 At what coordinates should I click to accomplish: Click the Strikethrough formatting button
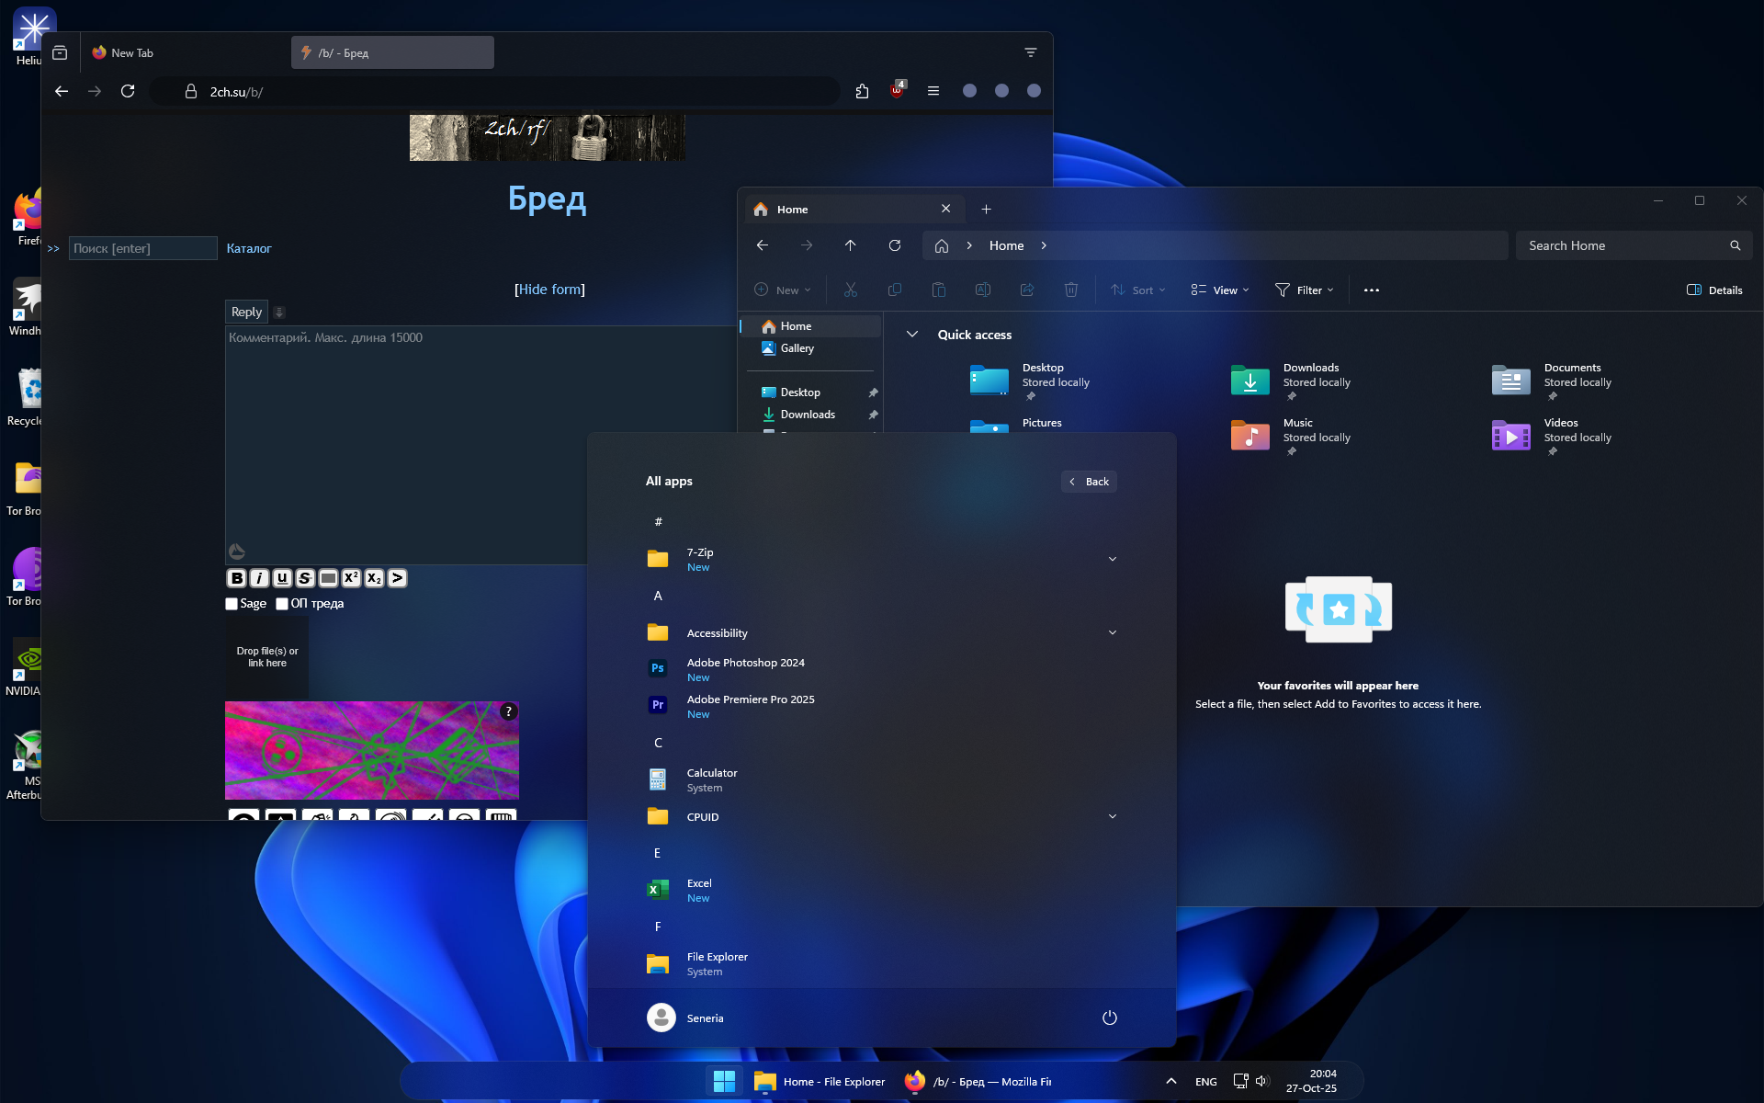(305, 578)
